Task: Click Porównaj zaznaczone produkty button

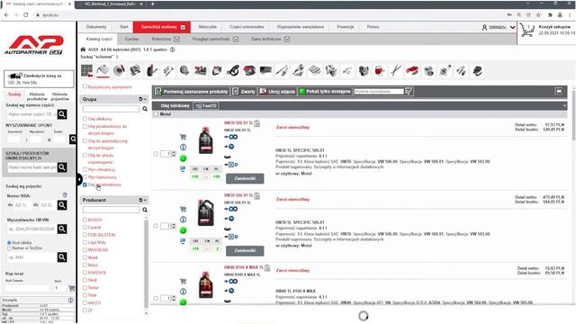Action: 192,91
